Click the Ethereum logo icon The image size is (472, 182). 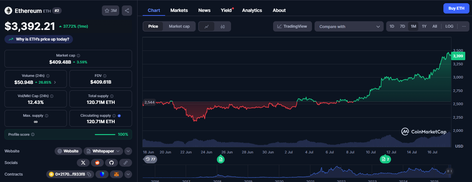tap(8, 11)
